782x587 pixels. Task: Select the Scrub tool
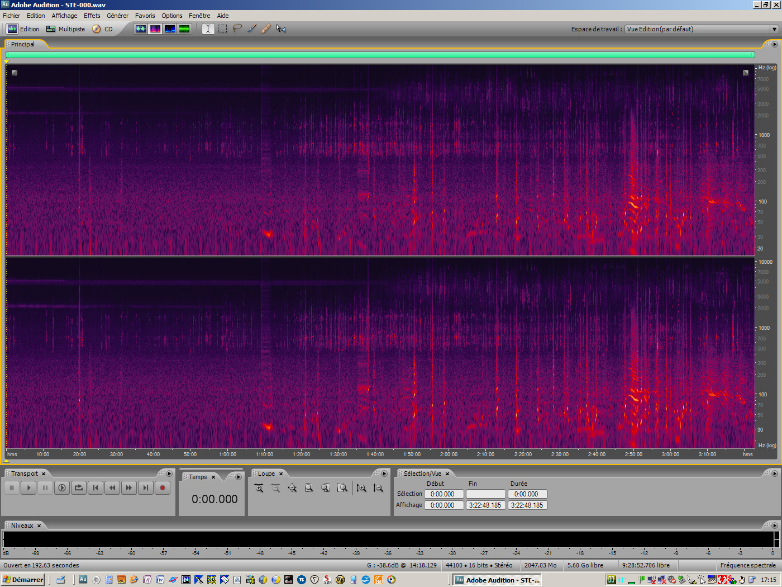pos(280,29)
